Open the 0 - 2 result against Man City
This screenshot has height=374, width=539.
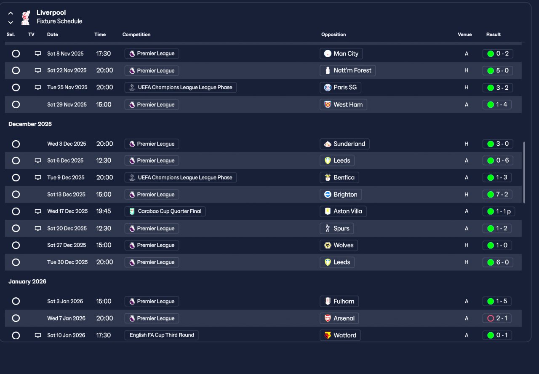[x=498, y=53]
